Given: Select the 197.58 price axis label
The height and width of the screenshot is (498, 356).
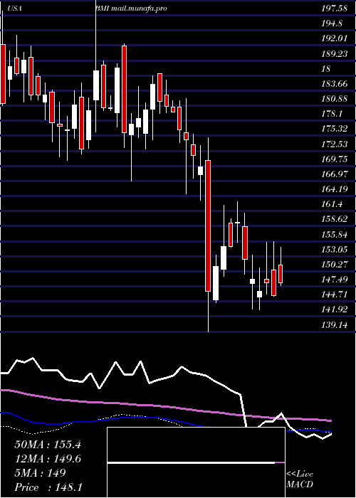Looking at the screenshot, I should (x=334, y=9).
